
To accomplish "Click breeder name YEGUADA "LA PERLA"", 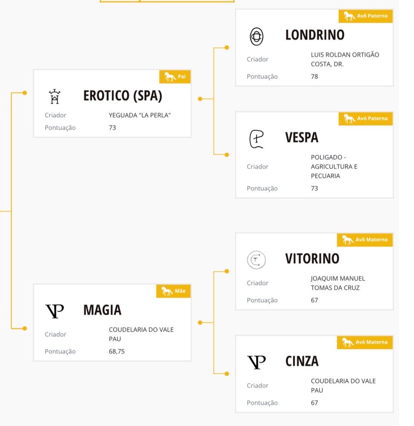I will tap(140, 115).
